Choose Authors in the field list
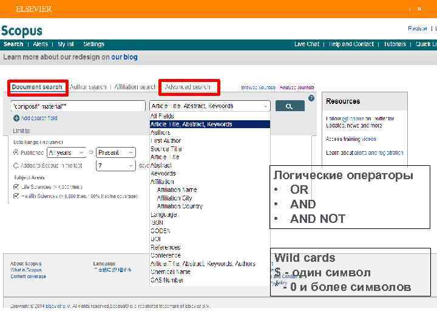The image size is (437, 328). pyautogui.click(x=160, y=132)
